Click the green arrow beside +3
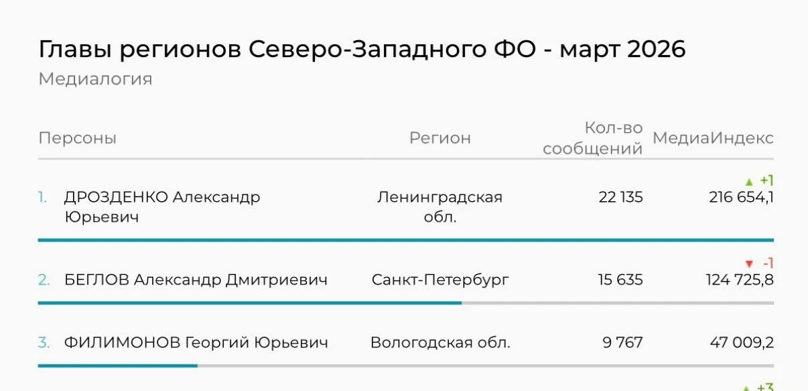Screen dimensions: 808x391 pos(748,388)
